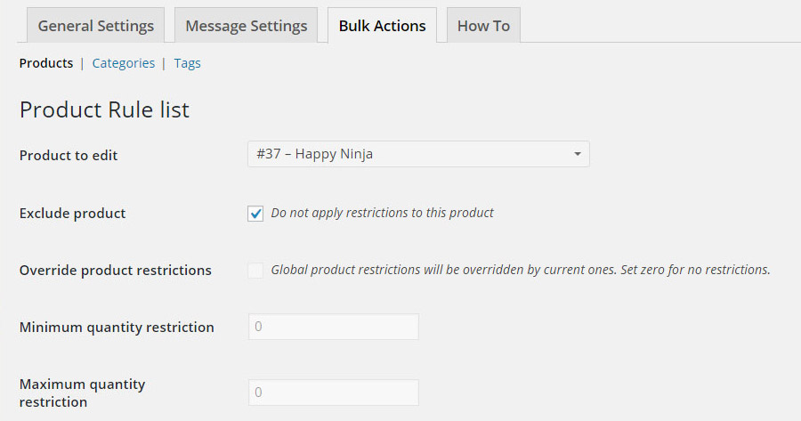Open the '#37 – Happy Ninja' product selector

[x=409, y=154]
